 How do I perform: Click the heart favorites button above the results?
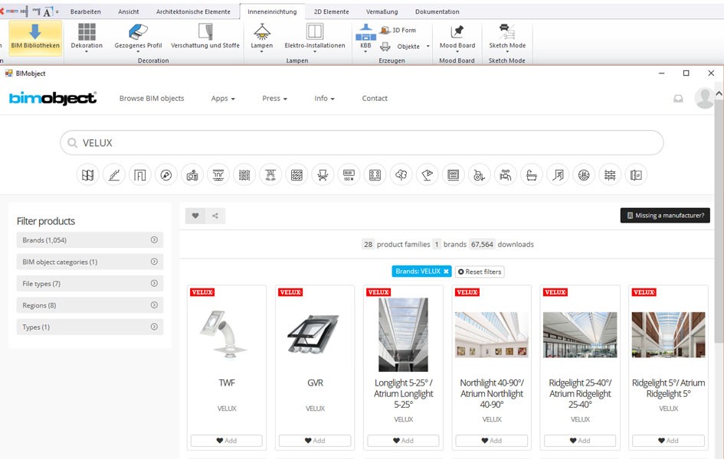pos(195,216)
